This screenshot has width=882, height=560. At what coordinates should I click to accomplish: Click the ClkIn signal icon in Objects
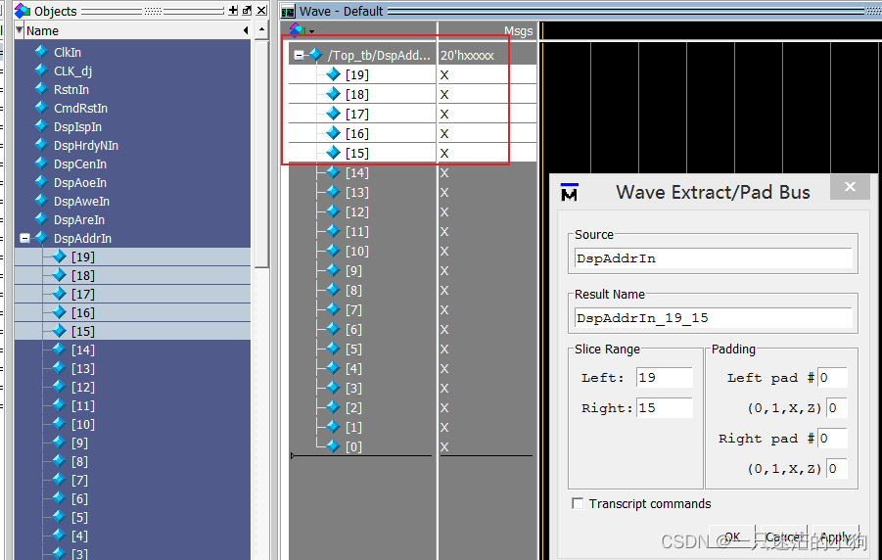[x=41, y=52]
